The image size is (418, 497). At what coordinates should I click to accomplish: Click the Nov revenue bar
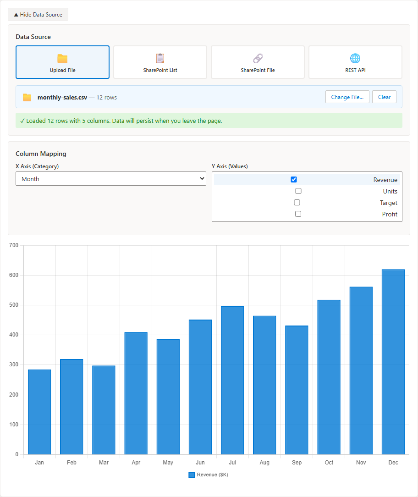[361, 370]
